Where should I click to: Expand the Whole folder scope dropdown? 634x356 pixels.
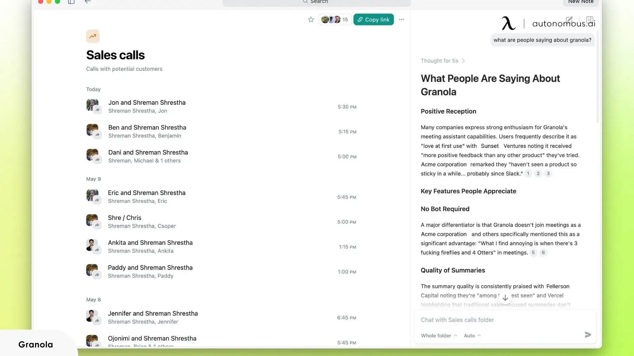(x=439, y=336)
